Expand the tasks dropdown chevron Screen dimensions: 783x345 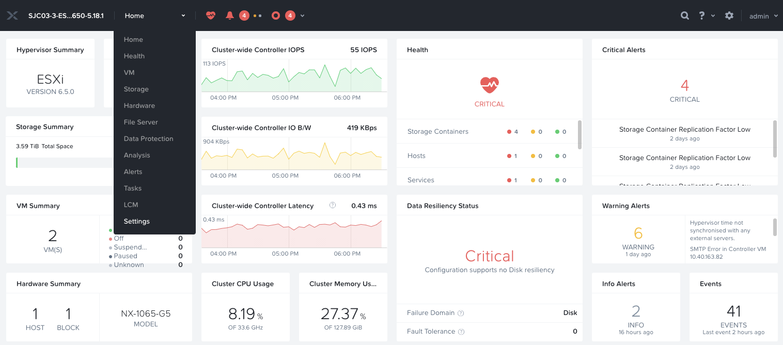point(303,15)
